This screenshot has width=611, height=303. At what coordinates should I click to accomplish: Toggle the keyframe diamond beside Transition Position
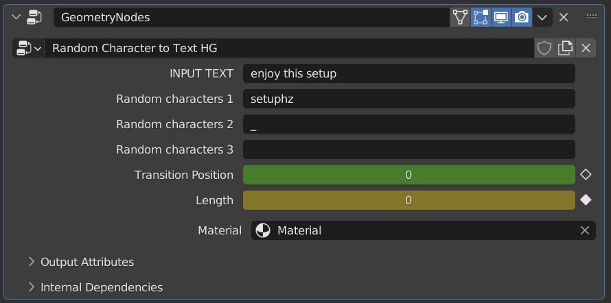(x=586, y=175)
